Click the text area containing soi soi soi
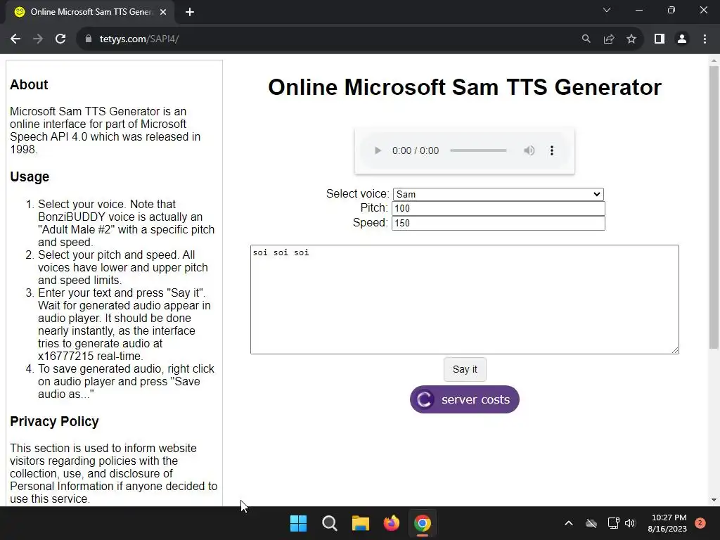The image size is (720, 540). click(464, 300)
